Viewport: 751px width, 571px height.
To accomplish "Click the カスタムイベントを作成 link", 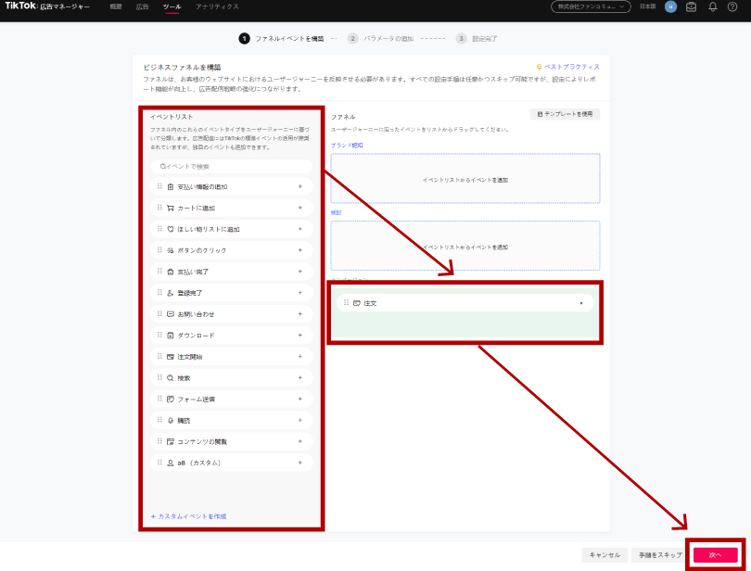I will [x=188, y=516].
